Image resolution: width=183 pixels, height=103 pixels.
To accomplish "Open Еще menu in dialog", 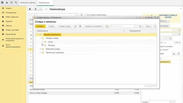I will click(148, 26).
